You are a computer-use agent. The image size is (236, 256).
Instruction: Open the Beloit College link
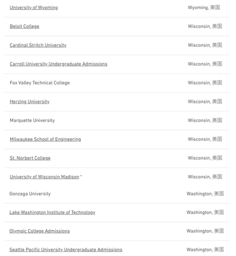point(24,27)
